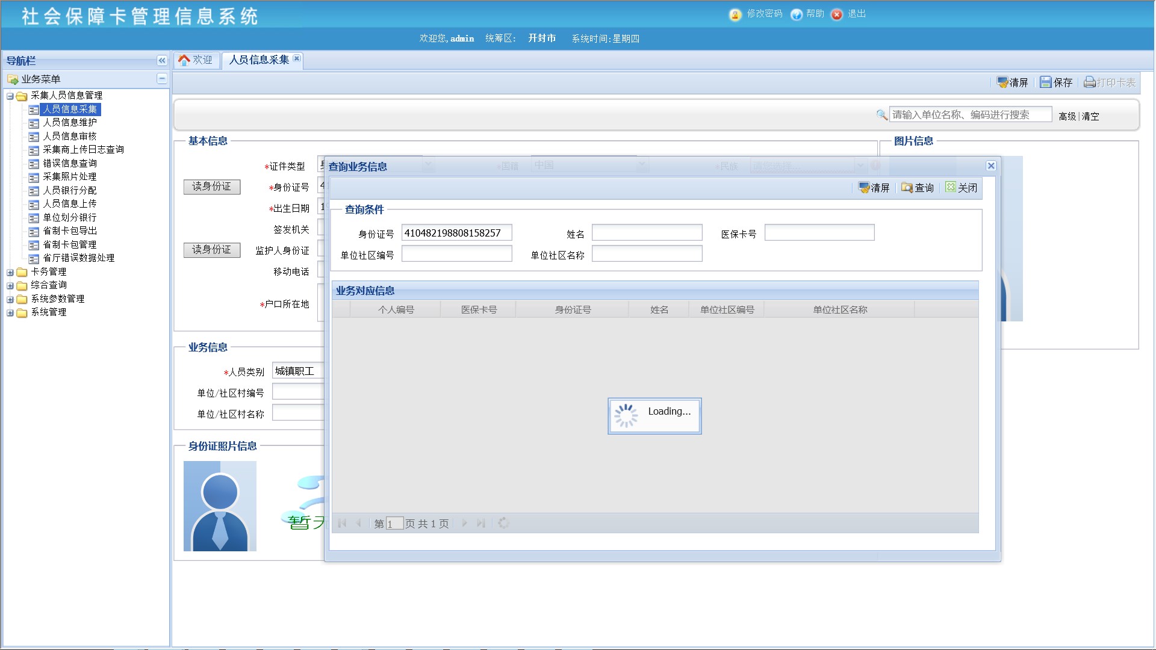The image size is (1156, 650).
Task: Click the refresh icon in grid pager
Action: pyautogui.click(x=504, y=524)
